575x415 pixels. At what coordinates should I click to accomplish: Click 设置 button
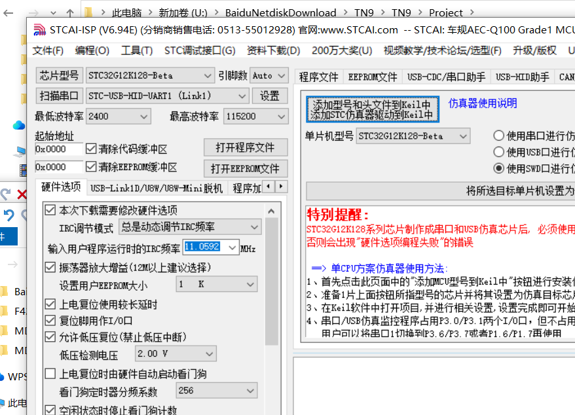[x=270, y=96]
